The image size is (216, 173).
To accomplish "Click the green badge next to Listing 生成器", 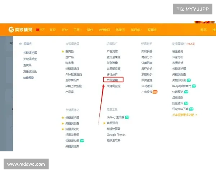I will click(127, 117).
